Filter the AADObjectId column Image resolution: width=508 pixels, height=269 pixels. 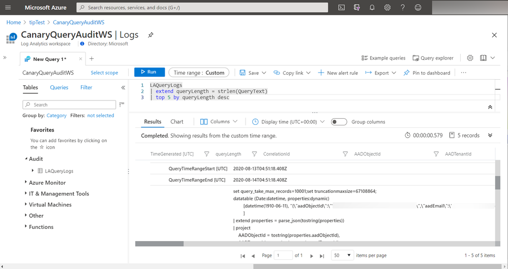click(x=436, y=154)
